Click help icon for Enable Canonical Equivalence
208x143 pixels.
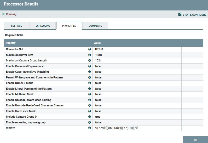[90, 66]
